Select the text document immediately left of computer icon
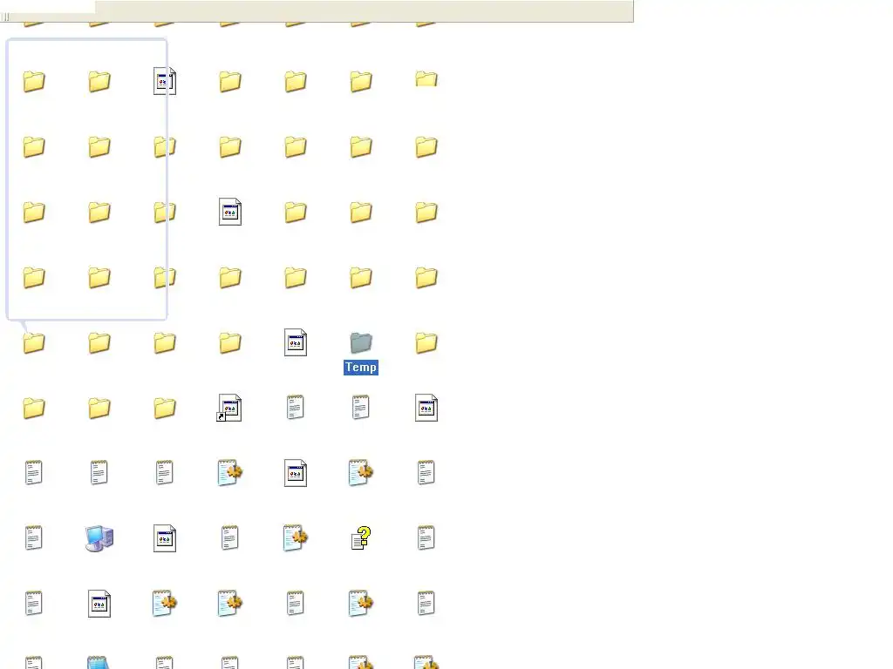 34,538
